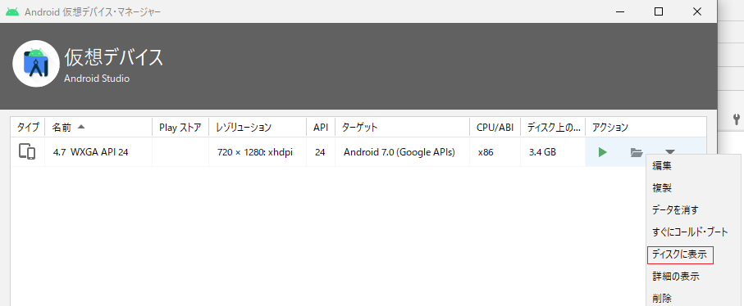Image resolution: width=744 pixels, height=306 pixels.
Task: Click the phone/tablet device type icon
Action: tap(27, 152)
